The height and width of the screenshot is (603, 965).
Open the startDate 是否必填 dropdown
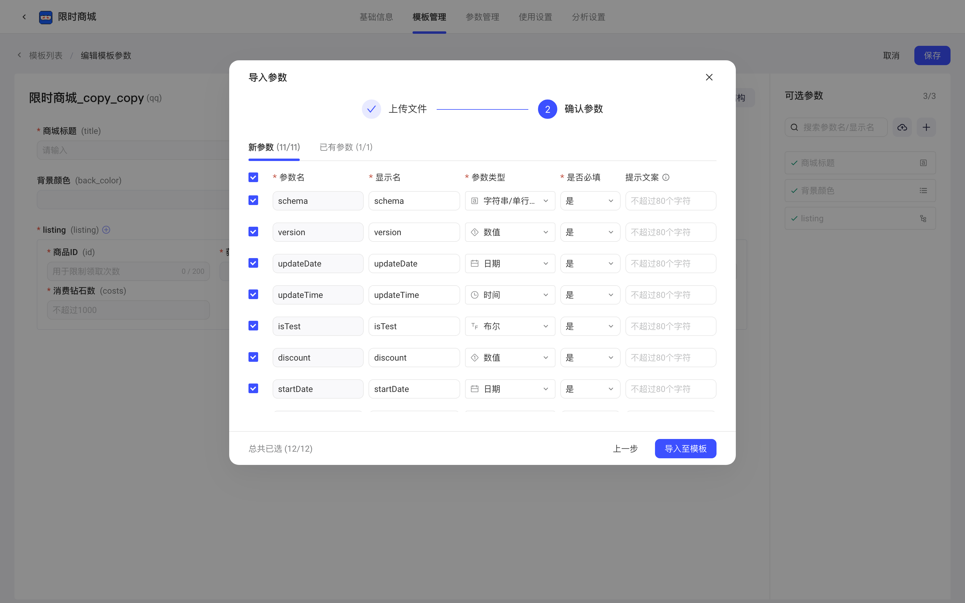click(x=590, y=389)
